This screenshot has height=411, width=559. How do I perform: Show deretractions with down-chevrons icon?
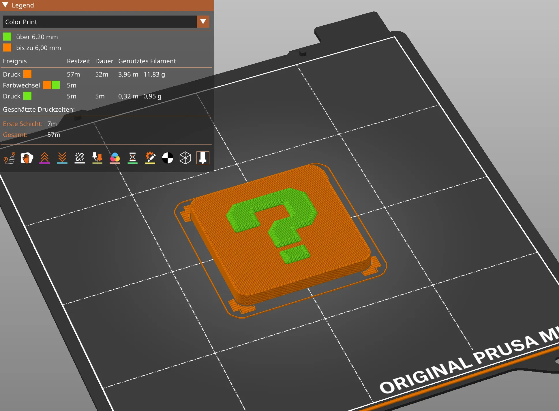click(62, 158)
